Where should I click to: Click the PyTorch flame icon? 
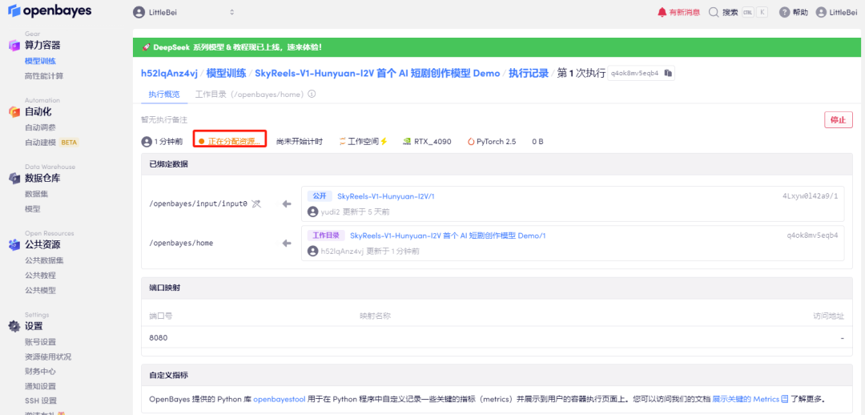coord(471,141)
